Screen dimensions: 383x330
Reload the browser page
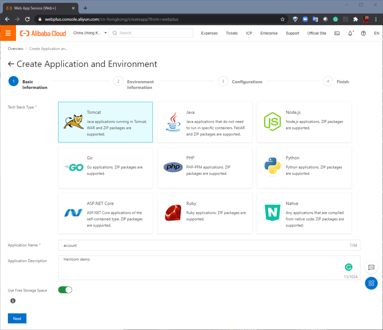tap(27, 19)
